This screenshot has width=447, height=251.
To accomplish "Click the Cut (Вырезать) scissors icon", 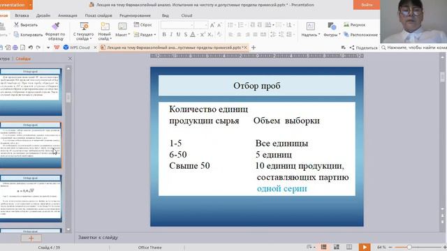I will click(x=17, y=25).
